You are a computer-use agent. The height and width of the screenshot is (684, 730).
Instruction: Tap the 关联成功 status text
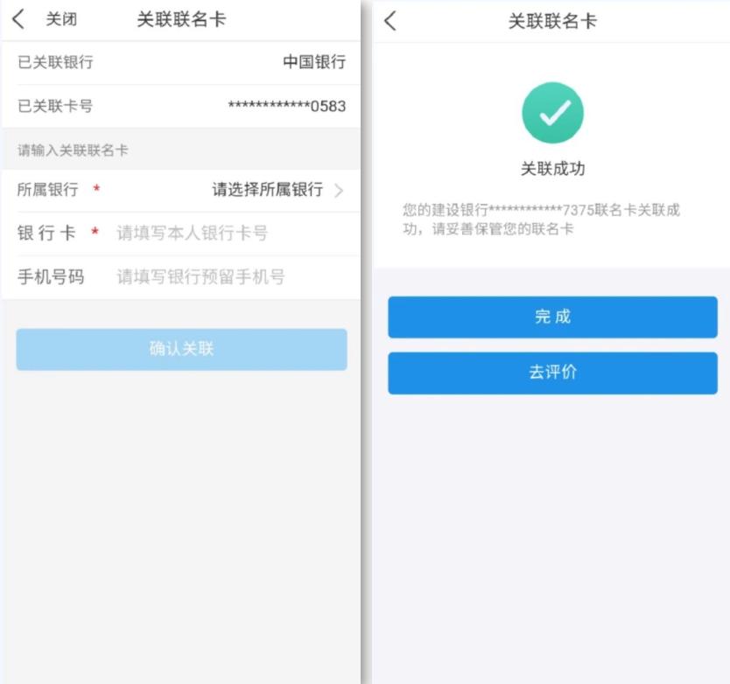tap(552, 169)
